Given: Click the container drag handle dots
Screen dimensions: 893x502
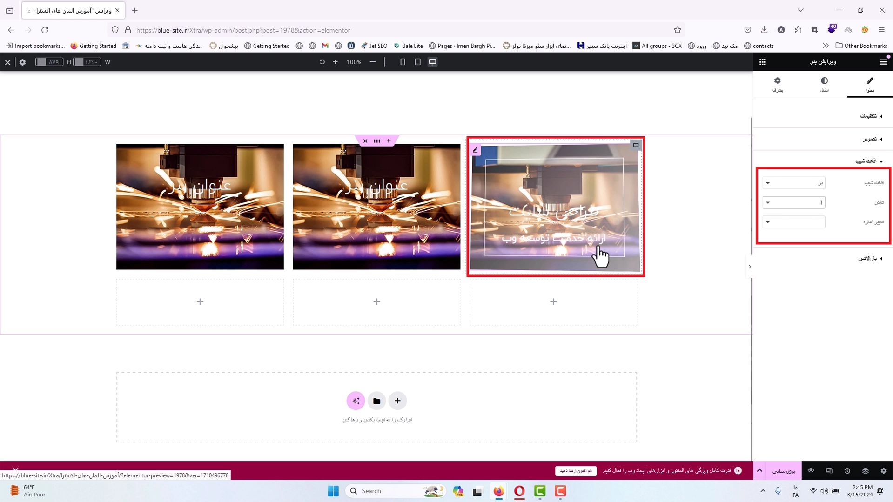Looking at the screenshot, I should [x=377, y=141].
